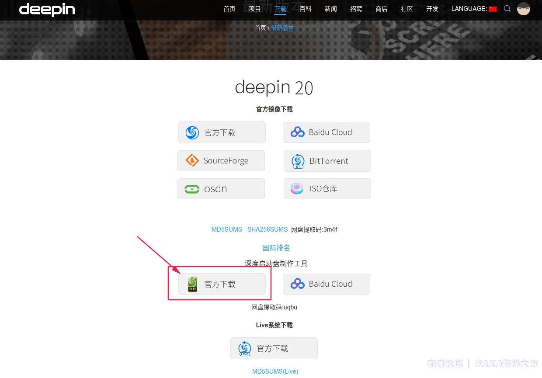Click the BitTorrent download icon
Image resolution: width=542 pixels, height=378 pixels.
[298, 161]
